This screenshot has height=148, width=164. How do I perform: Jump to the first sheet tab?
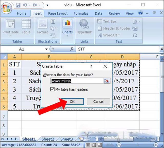point(3,139)
